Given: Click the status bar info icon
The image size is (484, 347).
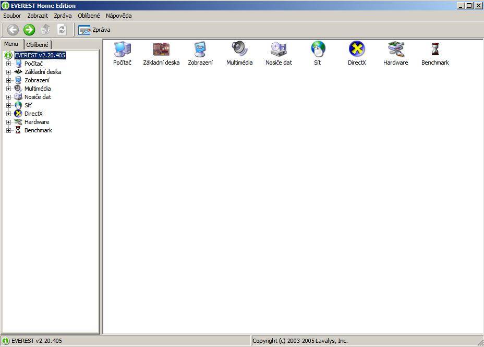Looking at the screenshot, I should [6, 341].
